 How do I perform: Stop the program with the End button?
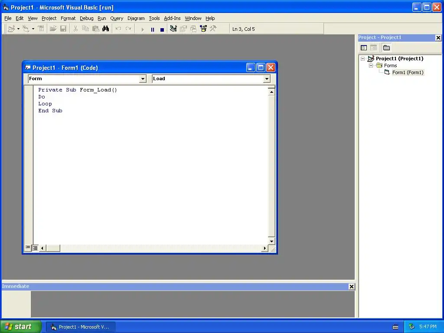pos(162,29)
